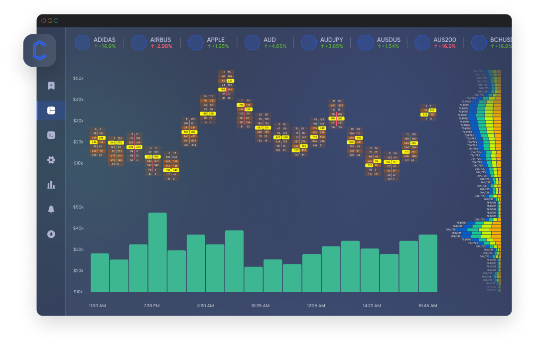
Task: Open the AUS200 ticker label
Action: [x=445, y=40]
